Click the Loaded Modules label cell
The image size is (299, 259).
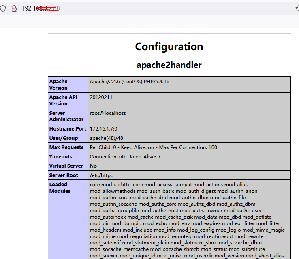click(68, 219)
